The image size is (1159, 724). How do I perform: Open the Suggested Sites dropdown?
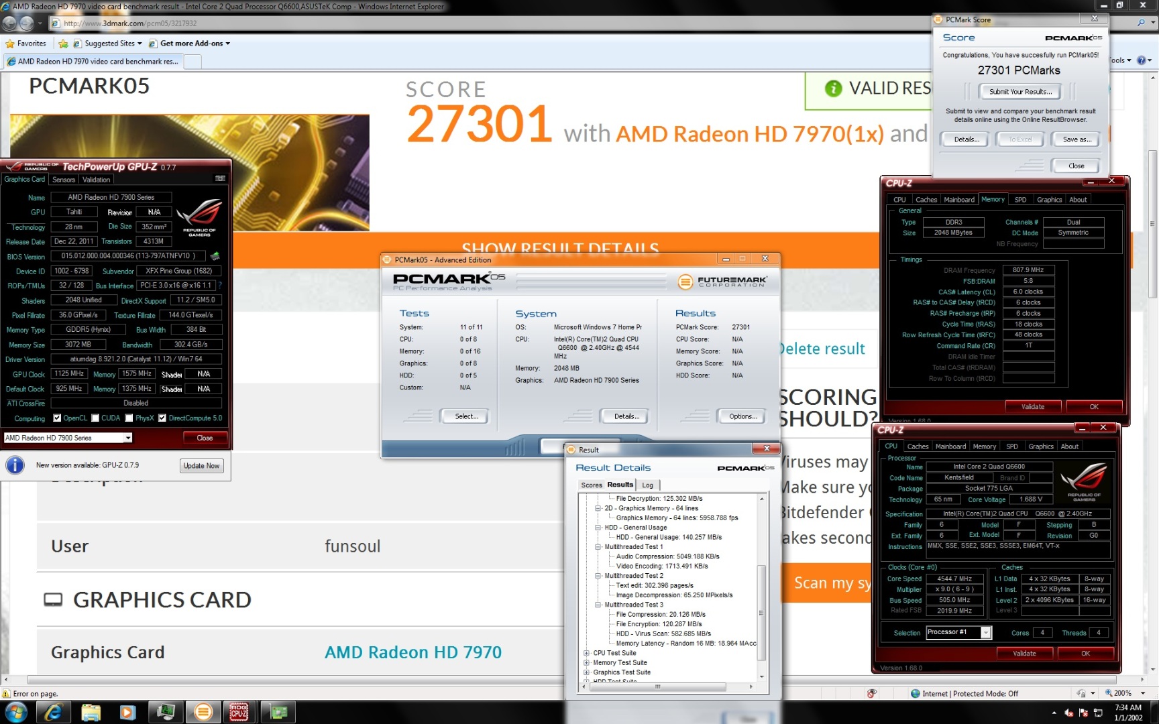coord(139,44)
